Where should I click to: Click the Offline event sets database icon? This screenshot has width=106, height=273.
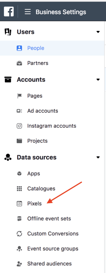[x=19, y=219]
